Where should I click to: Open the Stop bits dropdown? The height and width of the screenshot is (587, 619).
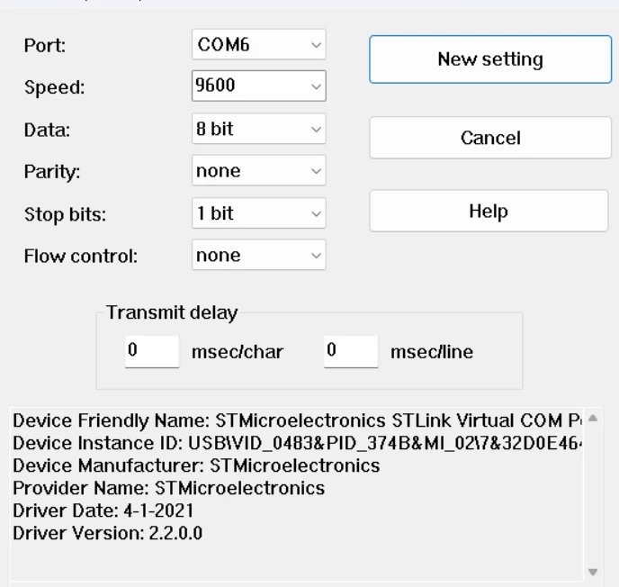coord(259,213)
